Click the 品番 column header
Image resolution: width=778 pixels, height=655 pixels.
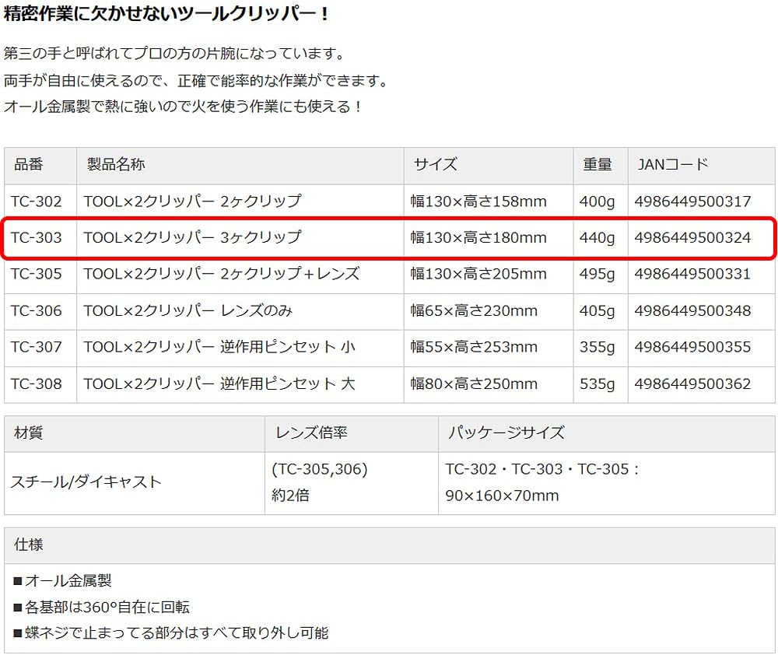click(x=40, y=165)
